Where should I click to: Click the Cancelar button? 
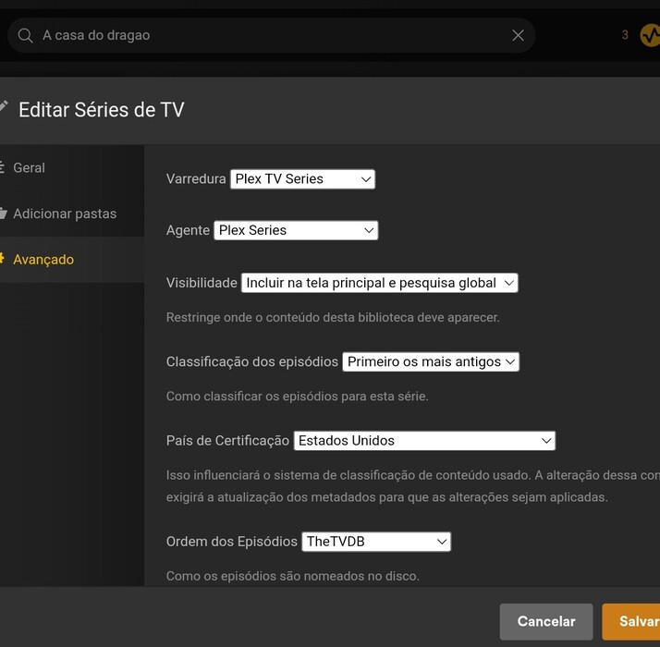point(546,621)
